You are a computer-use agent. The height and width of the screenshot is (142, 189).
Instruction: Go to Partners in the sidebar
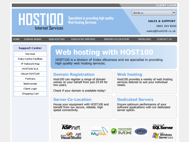click(x=30, y=79)
